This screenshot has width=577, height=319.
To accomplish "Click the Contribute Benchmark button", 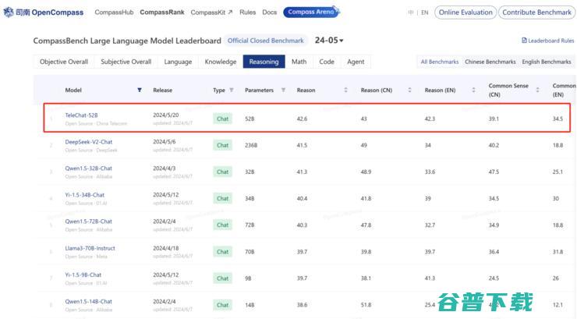I will coord(537,12).
